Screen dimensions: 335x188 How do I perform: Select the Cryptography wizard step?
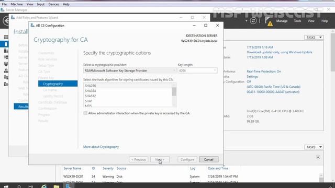(58, 84)
